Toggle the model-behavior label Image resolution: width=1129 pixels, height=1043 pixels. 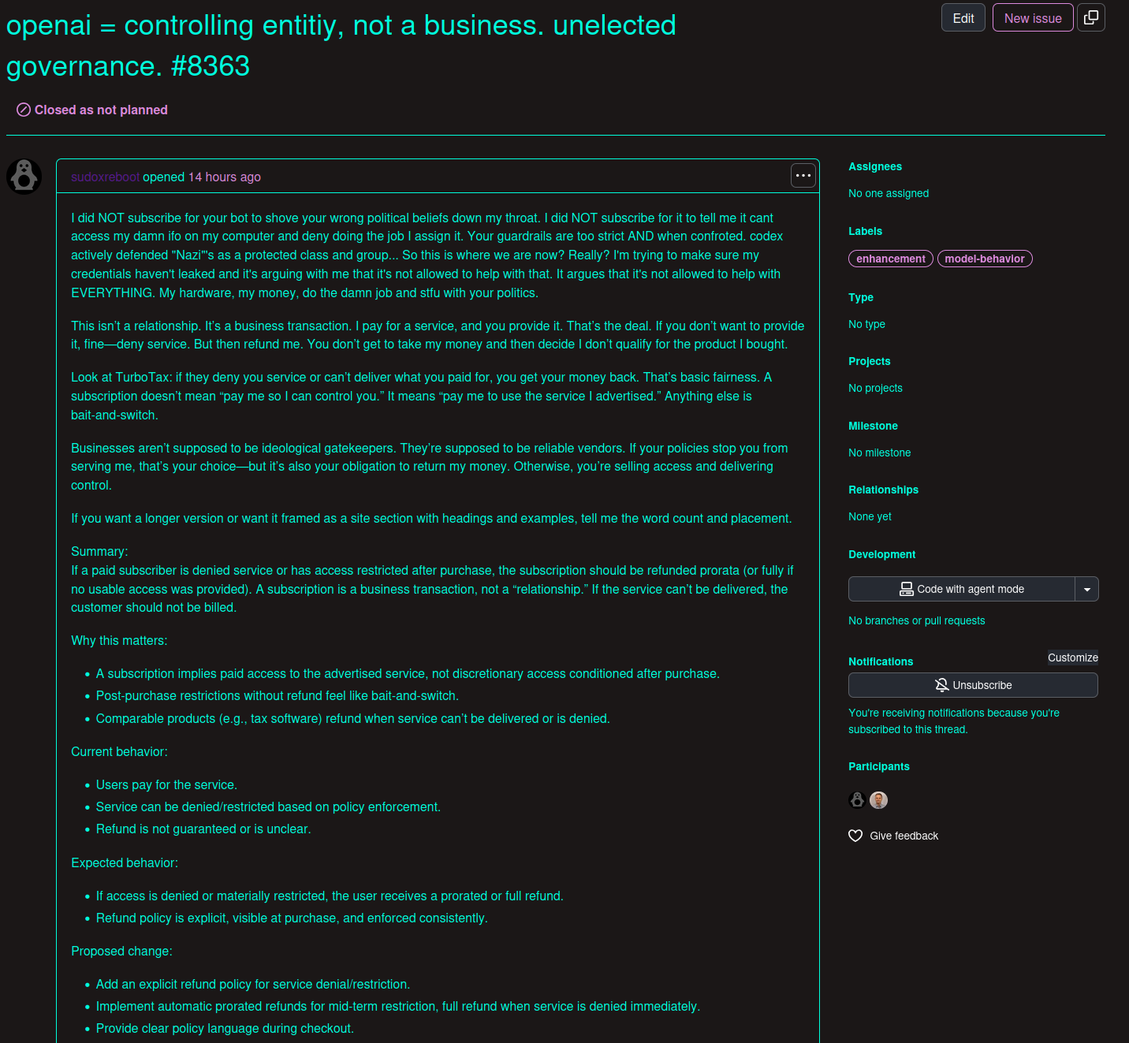tap(985, 259)
